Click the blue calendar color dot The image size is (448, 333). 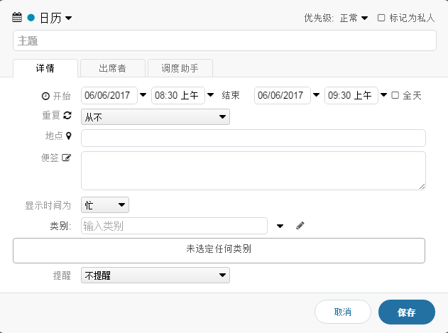point(31,17)
